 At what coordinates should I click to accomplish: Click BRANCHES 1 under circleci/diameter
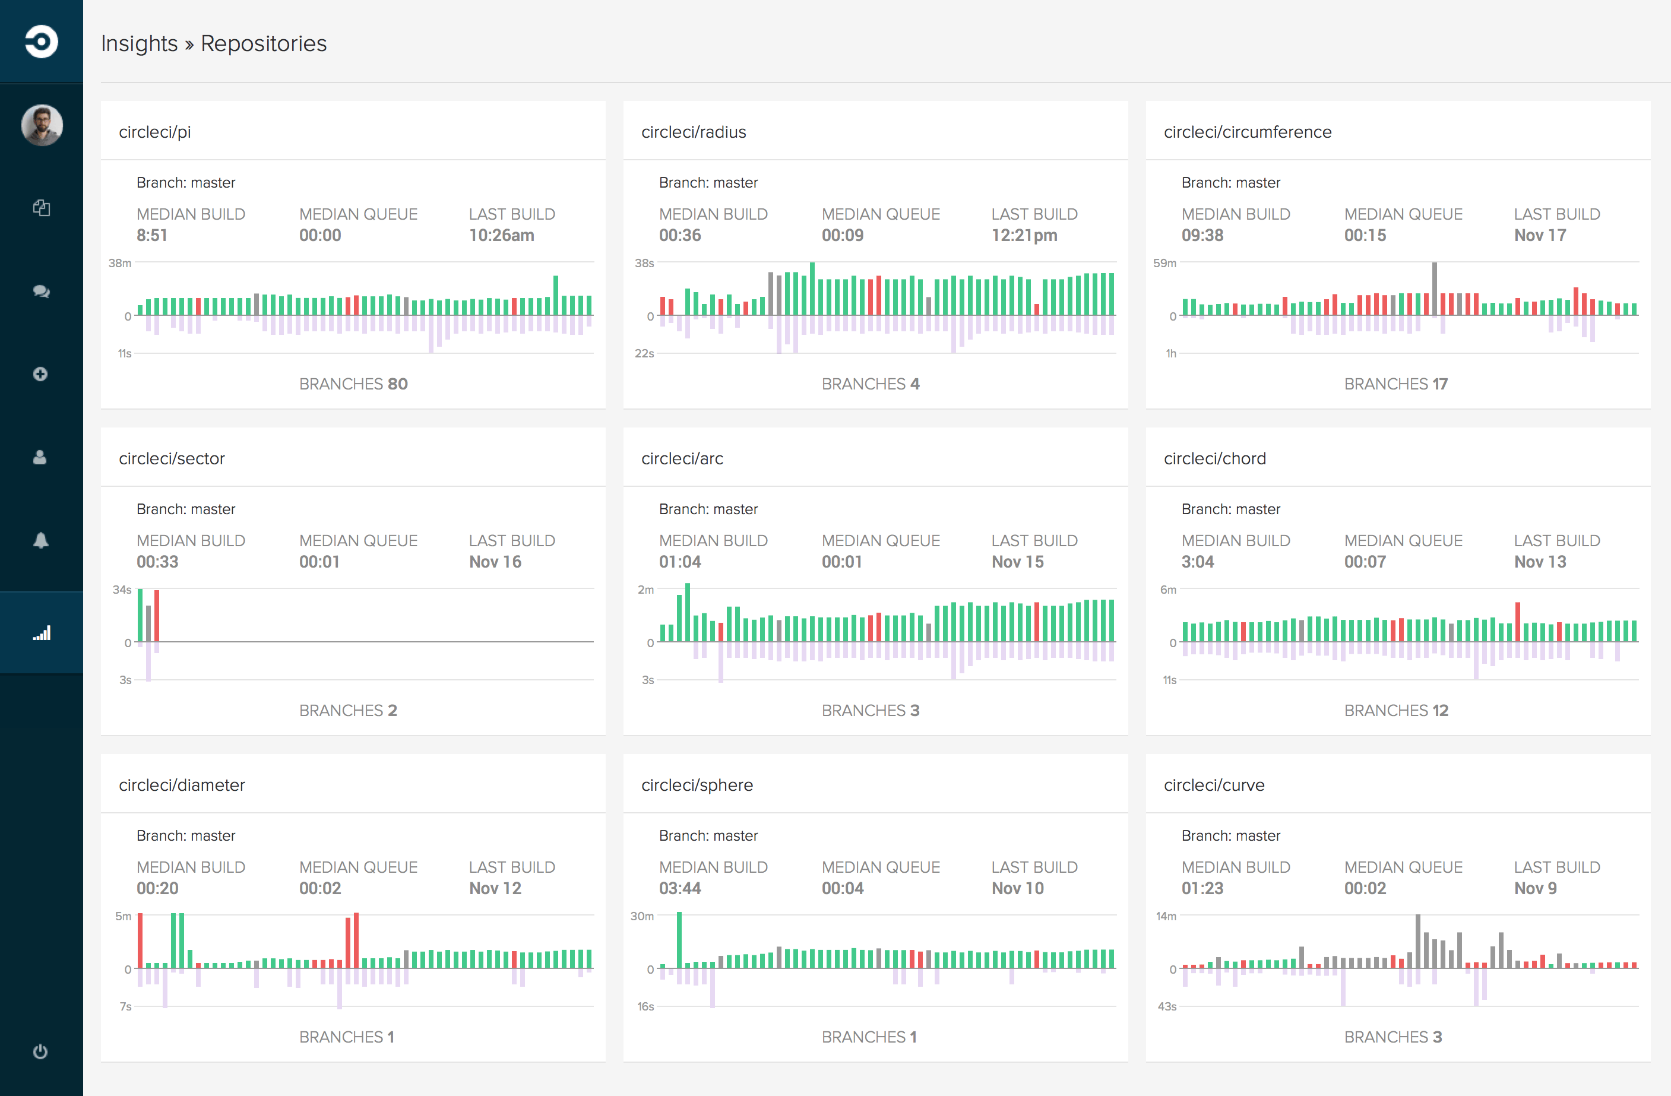pyautogui.click(x=346, y=1037)
